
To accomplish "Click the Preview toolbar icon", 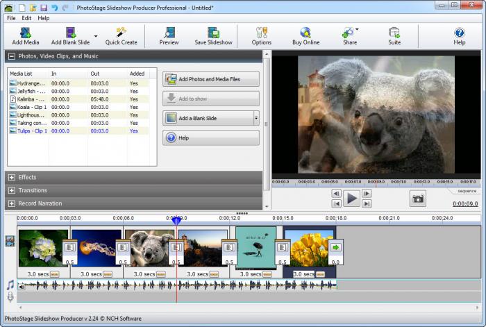I will pyautogui.click(x=169, y=36).
